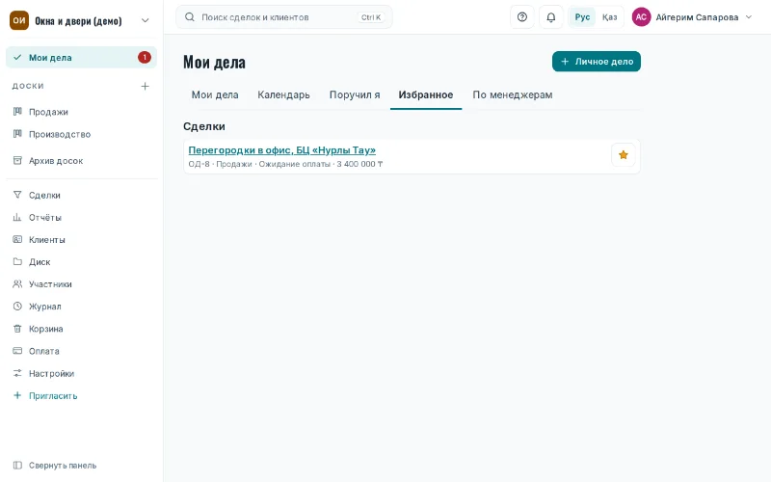771x482 pixels.
Task: Add a new board with plus icon
Action: point(146,86)
